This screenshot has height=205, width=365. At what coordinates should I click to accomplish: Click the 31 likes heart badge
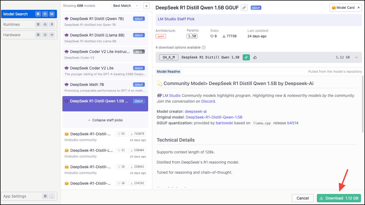[x=121, y=150]
